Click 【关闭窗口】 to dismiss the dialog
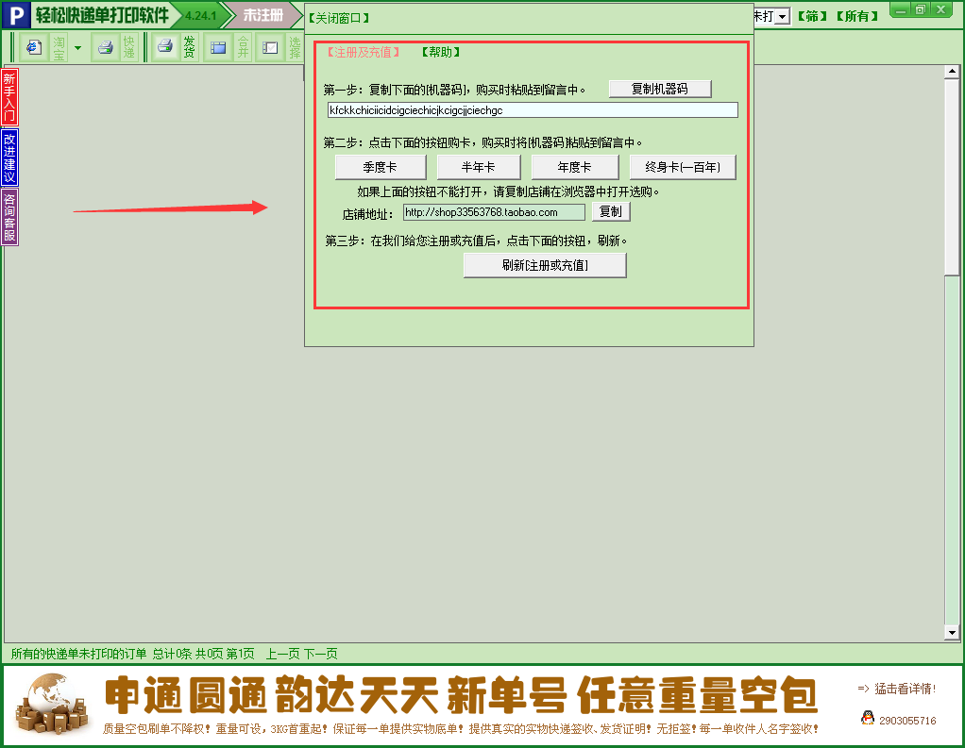Screen dimensions: 965x748 (337, 16)
